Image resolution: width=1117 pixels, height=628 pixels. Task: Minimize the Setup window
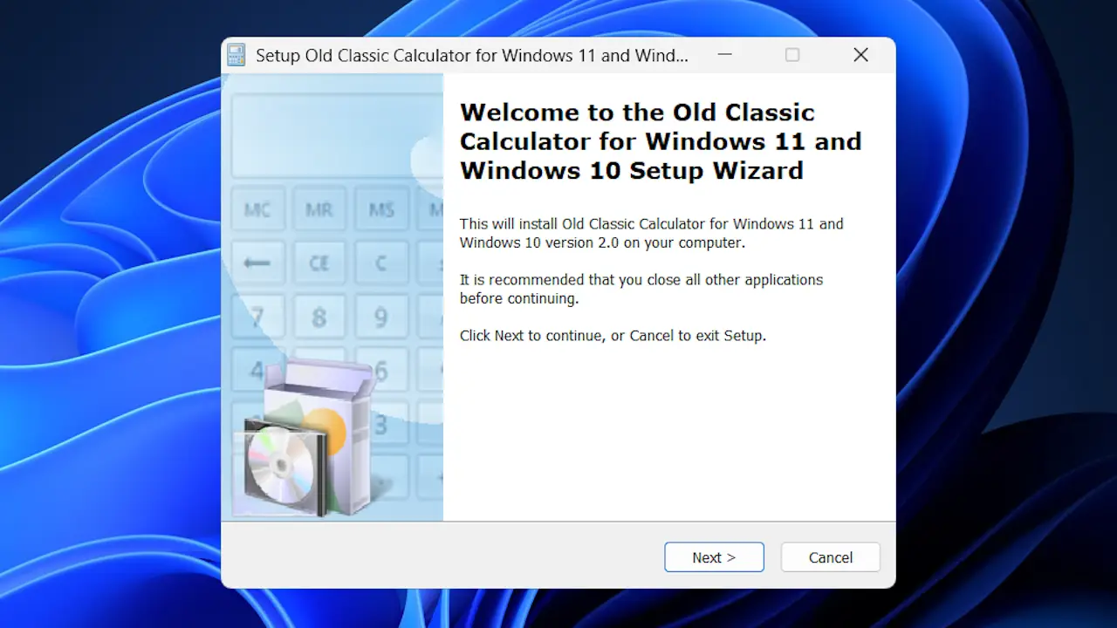coord(724,55)
